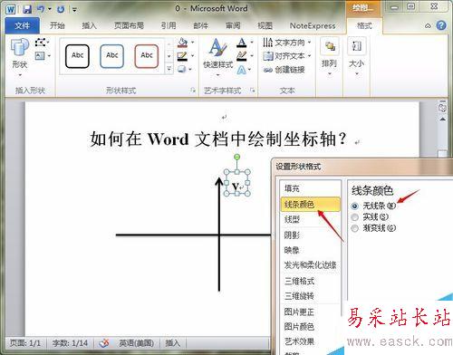Select the 三维旋转 category
Viewport: 453px width, 355px height.
(311, 296)
